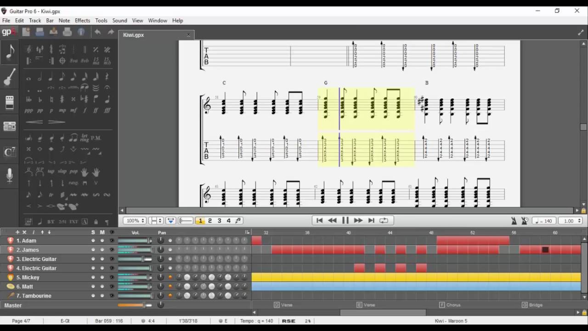The height and width of the screenshot is (331, 588).
Task: Open the Effects menu
Action: coord(82,20)
